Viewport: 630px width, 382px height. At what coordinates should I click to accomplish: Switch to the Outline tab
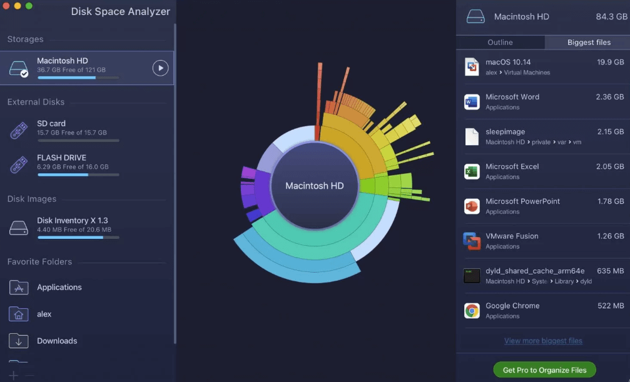click(x=500, y=42)
